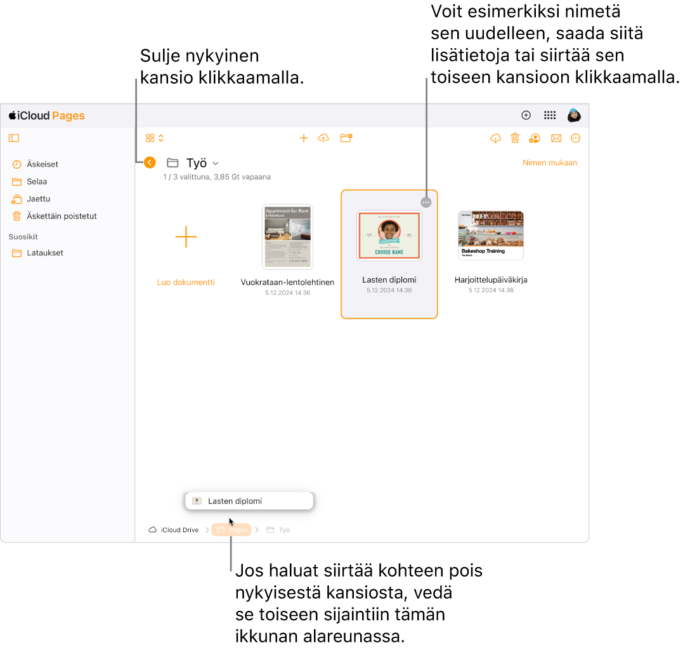
Task: Click Lasten diplomi file name under thumbnail
Action: pos(389,279)
